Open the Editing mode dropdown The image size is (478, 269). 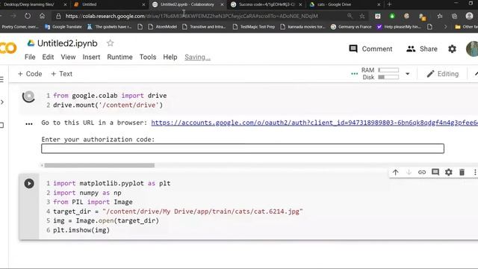coord(443,74)
